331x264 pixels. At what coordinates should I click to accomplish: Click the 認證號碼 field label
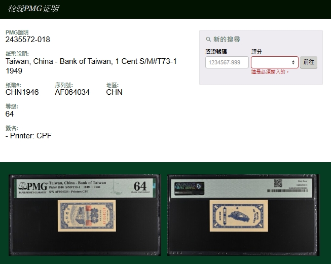tap(216, 52)
